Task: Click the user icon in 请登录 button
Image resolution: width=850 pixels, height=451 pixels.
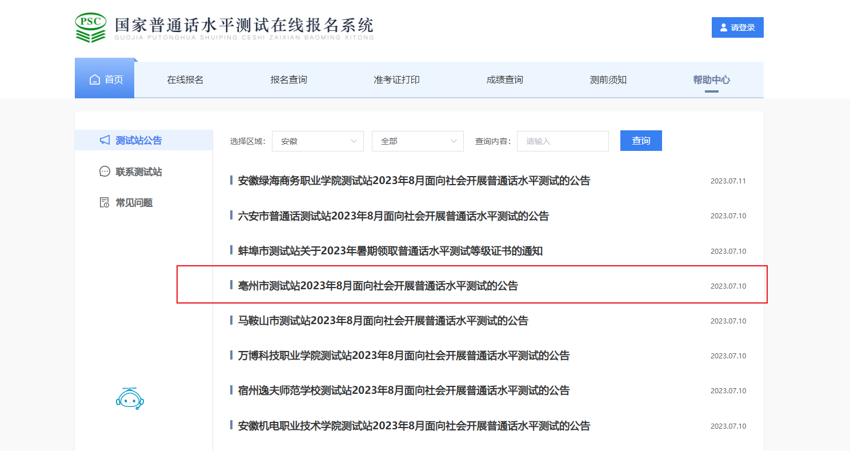Action: [724, 27]
